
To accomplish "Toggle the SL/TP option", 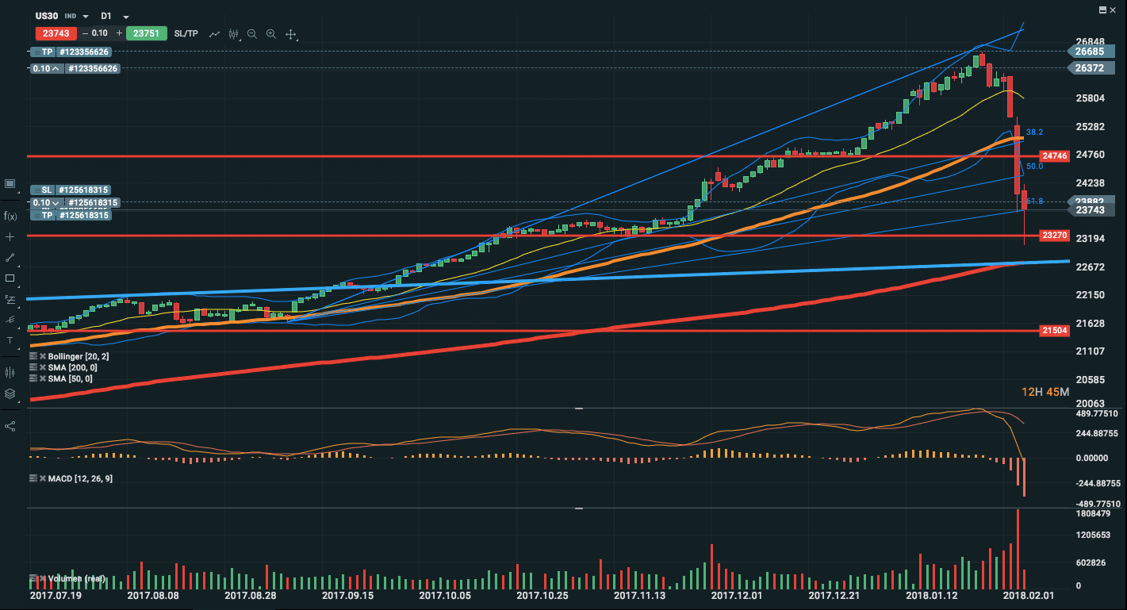I will [186, 33].
